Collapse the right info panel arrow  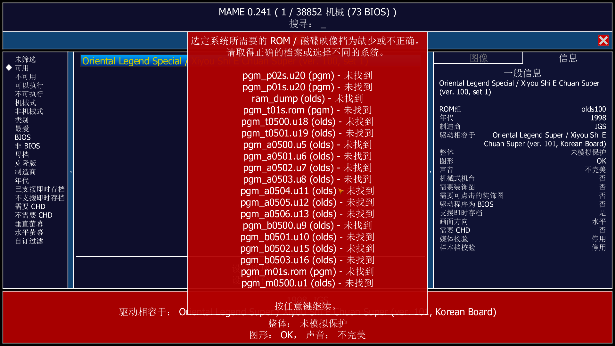[x=430, y=172]
